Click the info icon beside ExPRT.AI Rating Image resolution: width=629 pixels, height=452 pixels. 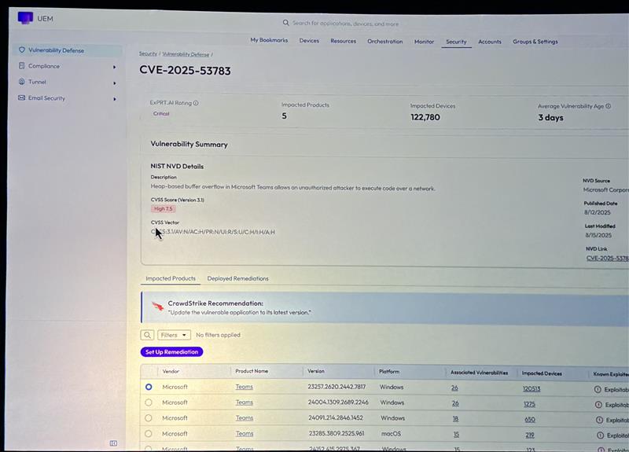click(196, 103)
